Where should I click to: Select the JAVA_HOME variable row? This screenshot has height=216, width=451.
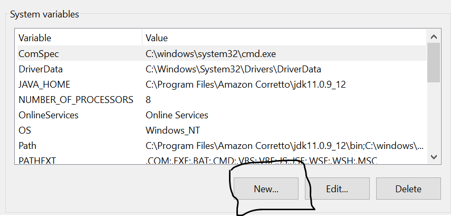coord(44,84)
